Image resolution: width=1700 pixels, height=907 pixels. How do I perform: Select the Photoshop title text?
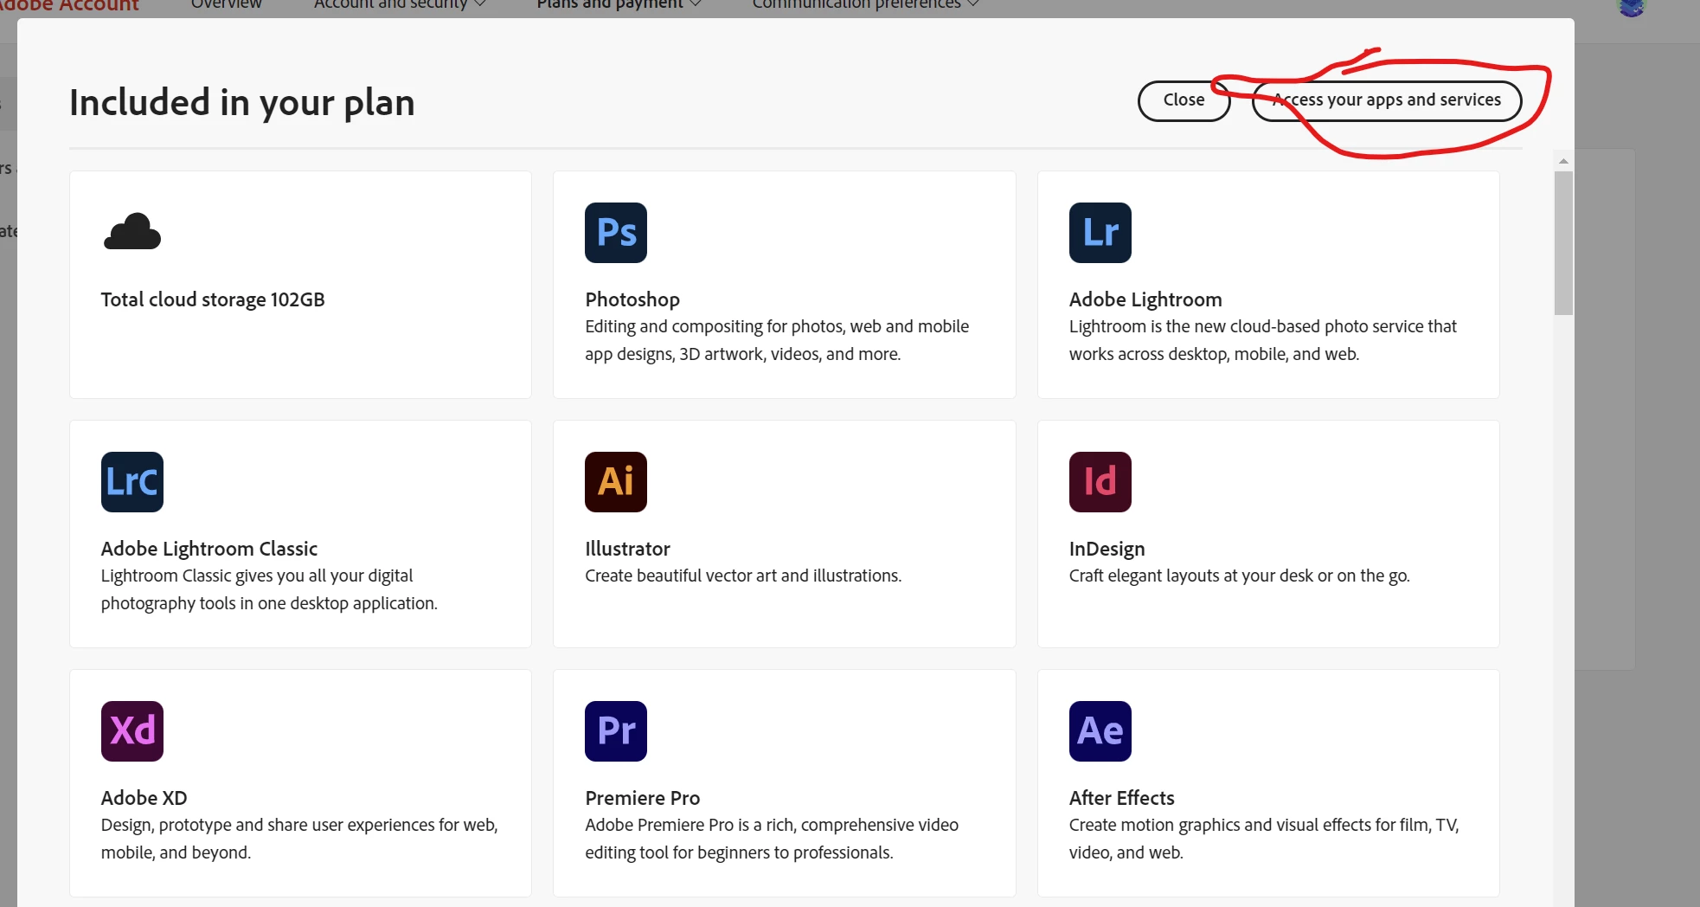coord(632,299)
